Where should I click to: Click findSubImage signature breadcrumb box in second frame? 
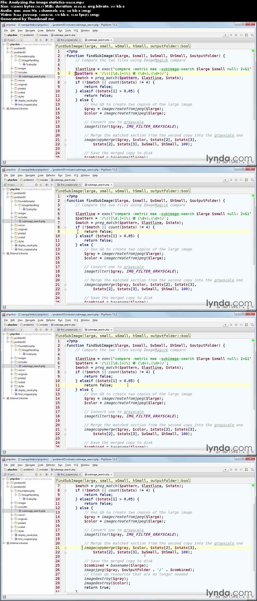[123, 191]
